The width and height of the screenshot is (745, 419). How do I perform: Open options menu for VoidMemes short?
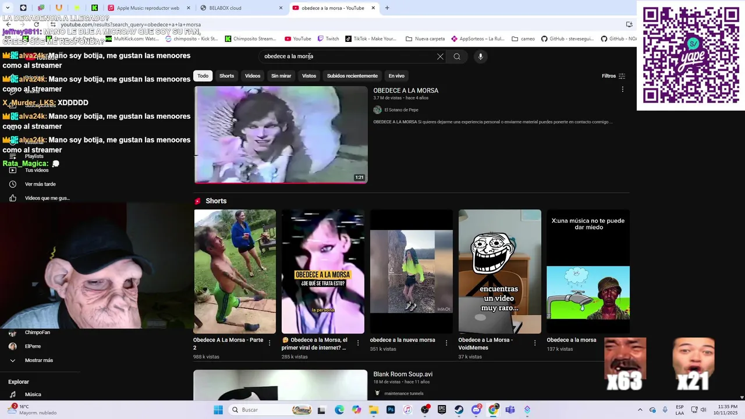tap(535, 343)
